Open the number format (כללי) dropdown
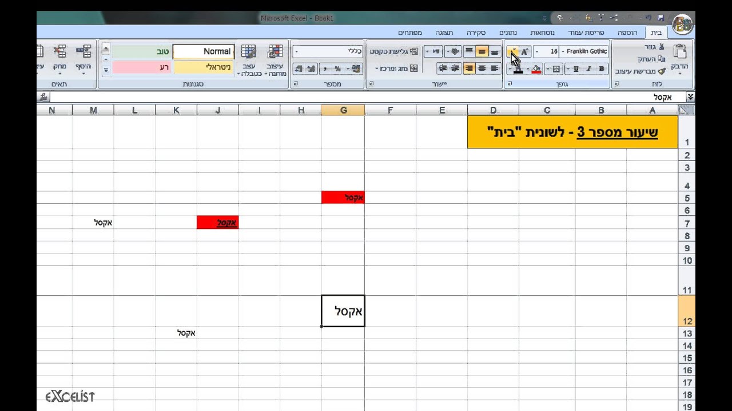The width and height of the screenshot is (732, 411). point(296,51)
